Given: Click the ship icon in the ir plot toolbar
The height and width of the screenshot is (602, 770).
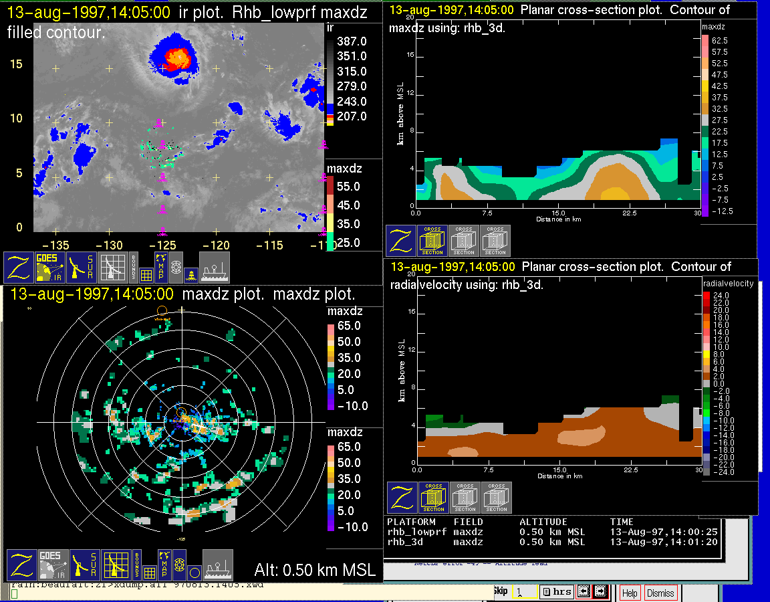Looking at the screenshot, I should tap(215, 268).
